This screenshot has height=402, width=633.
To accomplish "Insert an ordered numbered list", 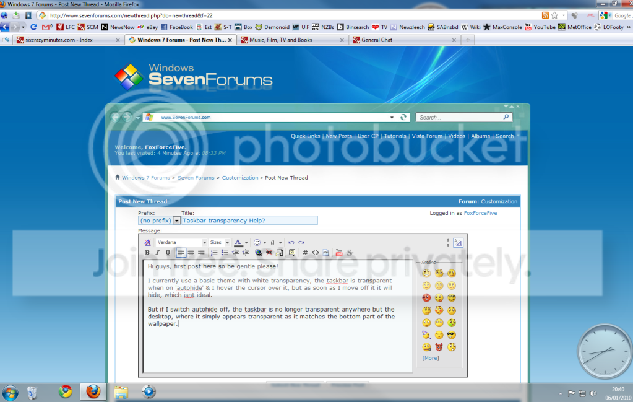I will pyautogui.click(x=214, y=253).
